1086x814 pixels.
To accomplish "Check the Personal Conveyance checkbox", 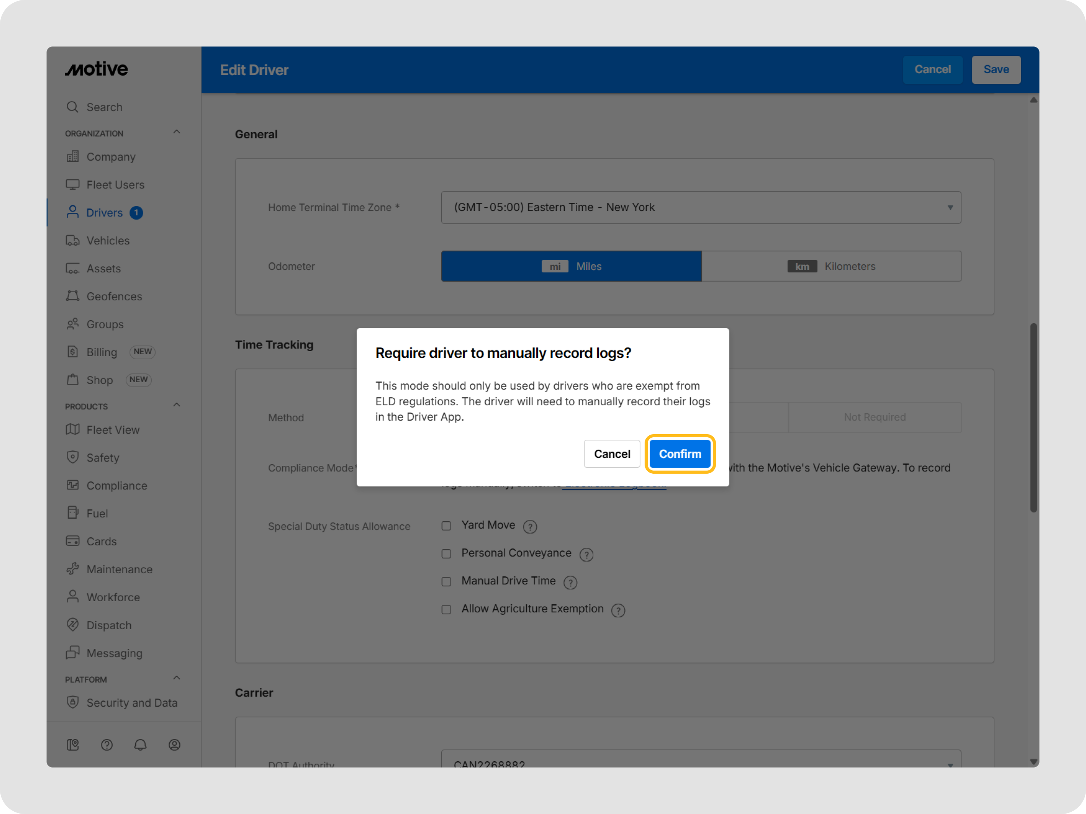I will point(446,554).
